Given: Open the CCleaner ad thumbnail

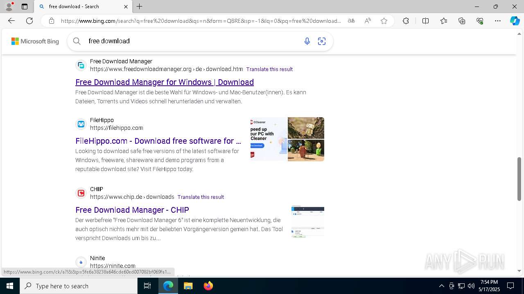Looking at the screenshot, I should tap(269, 139).
